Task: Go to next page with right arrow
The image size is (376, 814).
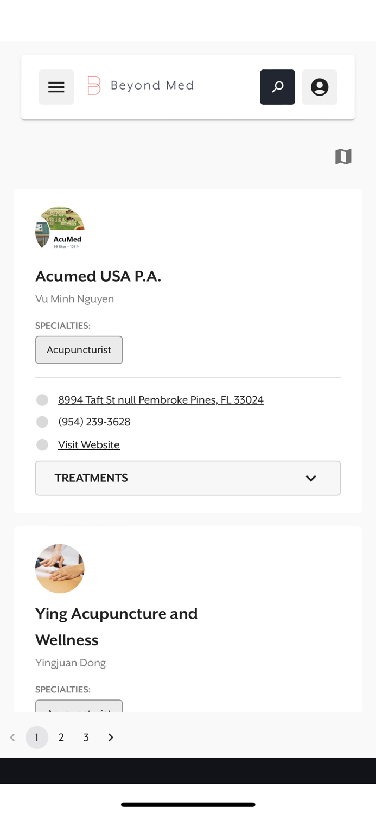Action: [x=111, y=737]
